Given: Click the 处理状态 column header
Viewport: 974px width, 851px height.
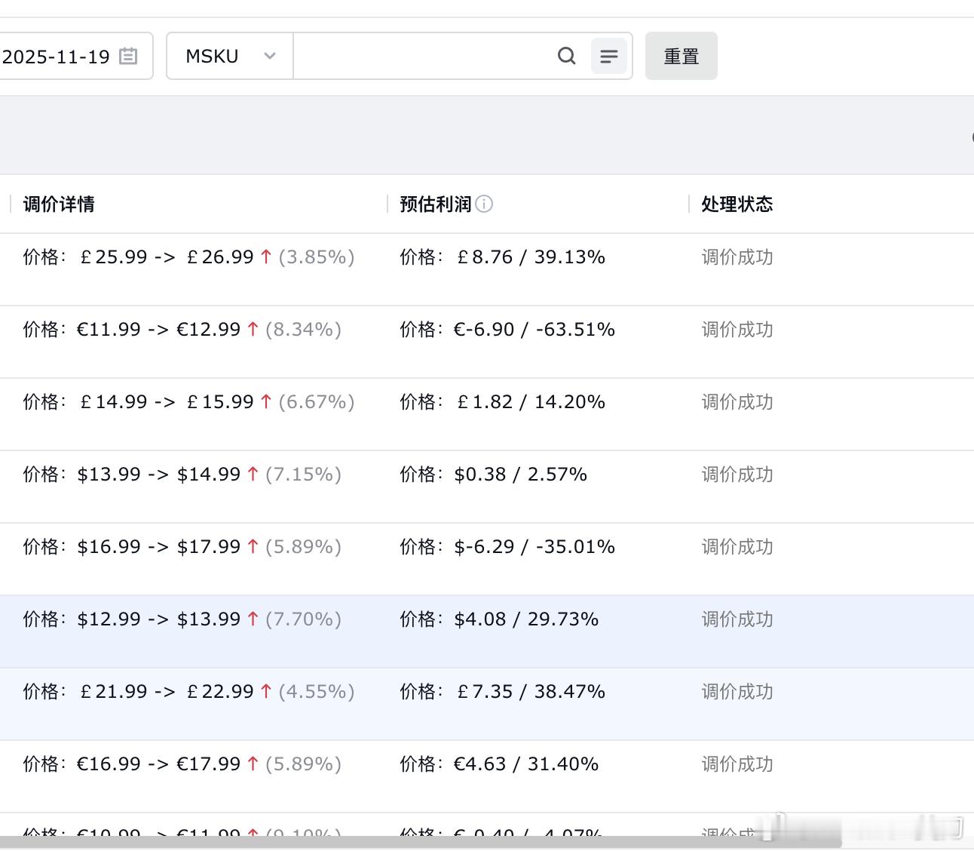Looking at the screenshot, I should tap(737, 204).
